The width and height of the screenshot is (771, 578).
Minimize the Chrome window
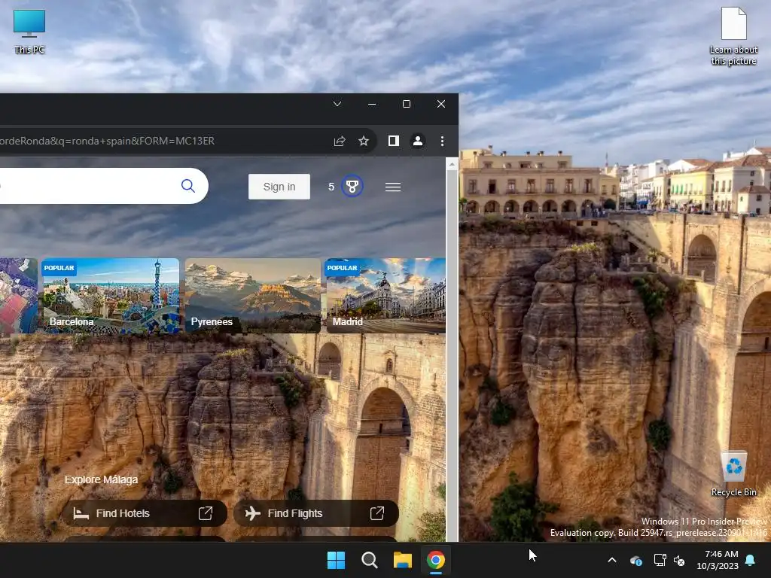(372, 104)
